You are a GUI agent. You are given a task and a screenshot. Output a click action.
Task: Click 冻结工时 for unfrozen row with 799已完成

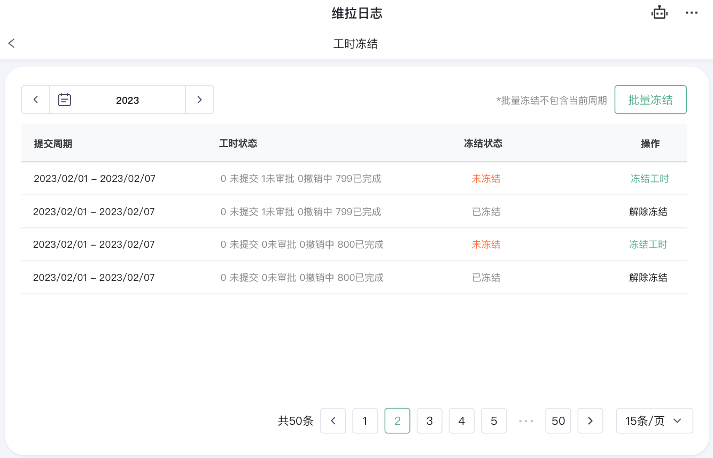click(649, 179)
